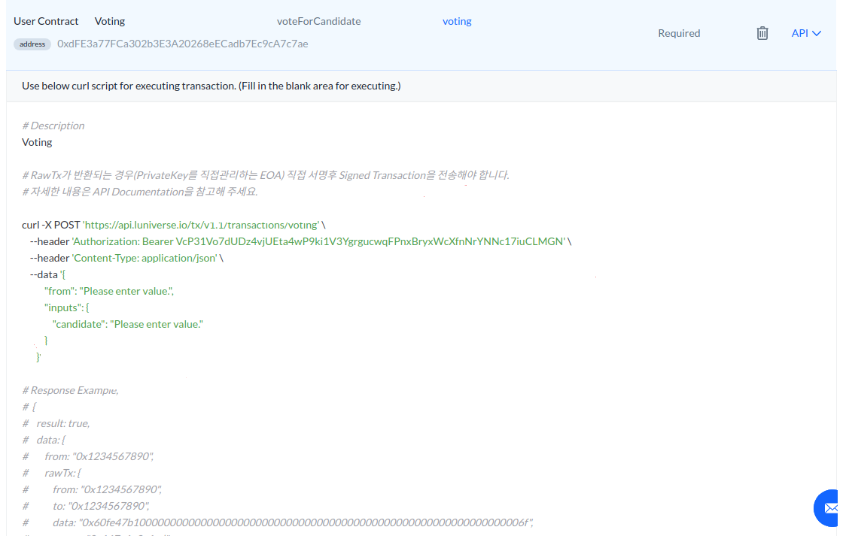
Task: Click the curl POST URL line
Action: 174,225
